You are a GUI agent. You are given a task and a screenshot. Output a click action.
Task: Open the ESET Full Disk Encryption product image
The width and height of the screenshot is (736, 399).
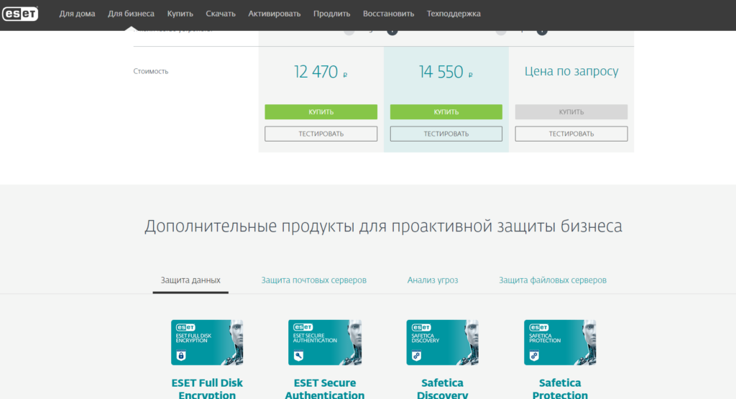pos(207,342)
